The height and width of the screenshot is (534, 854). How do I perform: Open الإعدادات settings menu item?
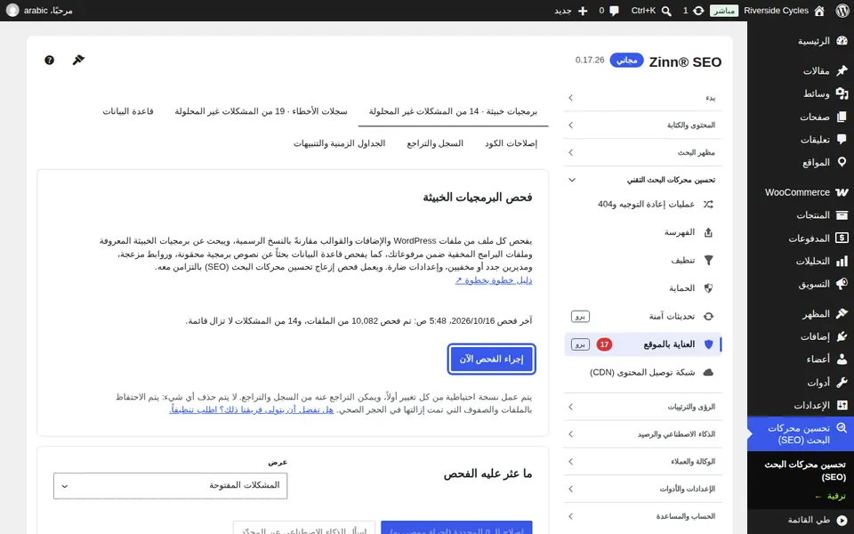[x=801, y=406]
